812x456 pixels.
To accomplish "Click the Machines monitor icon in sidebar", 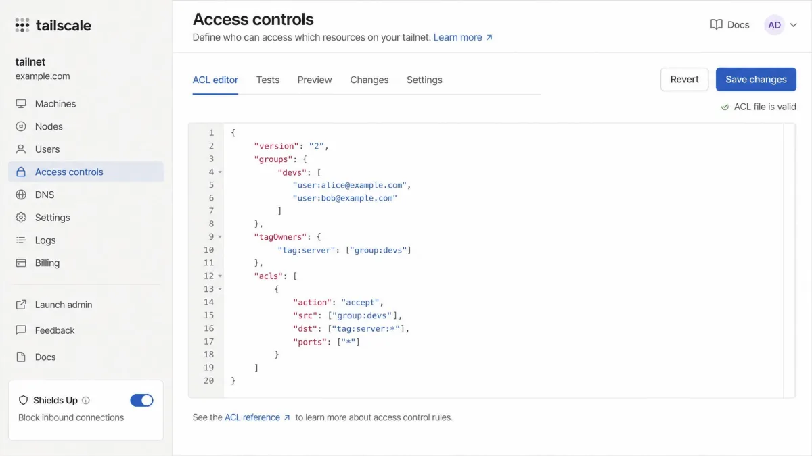I will (x=21, y=104).
